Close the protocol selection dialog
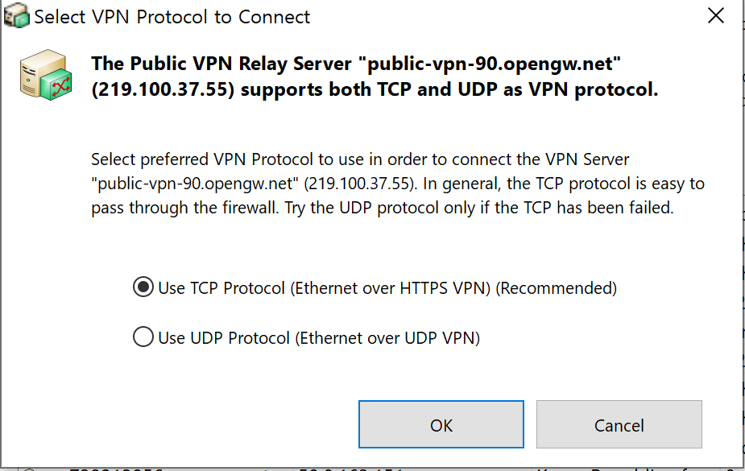Image resolution: width=745 pixels, height=471 pixels. click(715, 14)
